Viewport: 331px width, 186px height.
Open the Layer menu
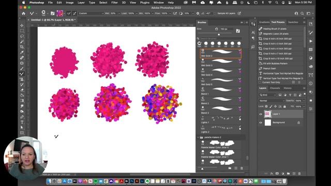pos(81,3)
